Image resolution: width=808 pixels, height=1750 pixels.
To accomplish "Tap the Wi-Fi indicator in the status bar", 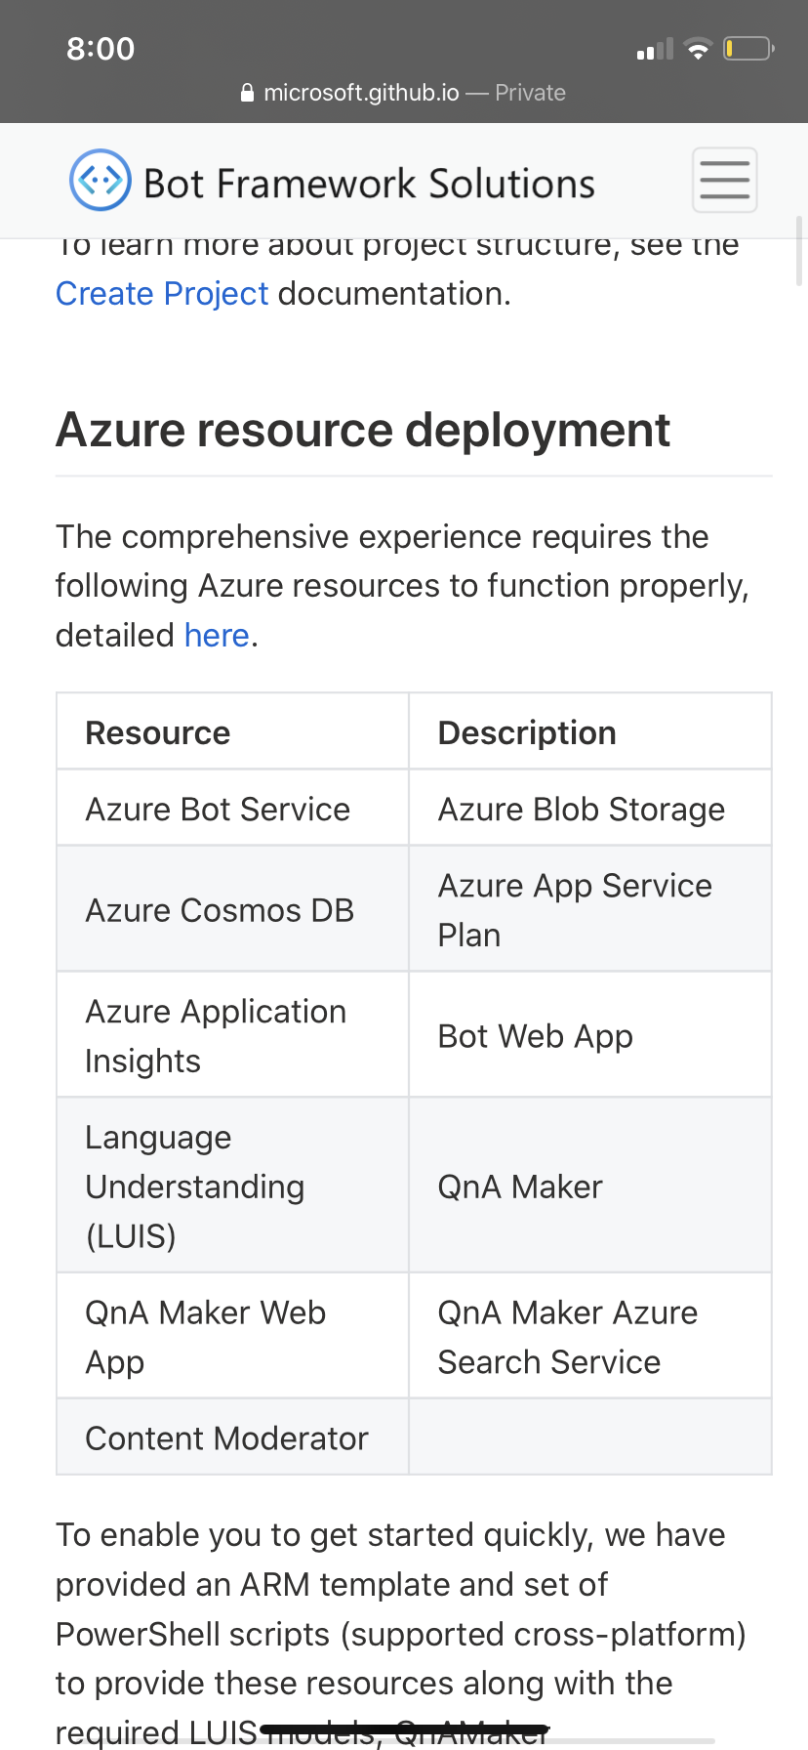I will coord(699,48).
